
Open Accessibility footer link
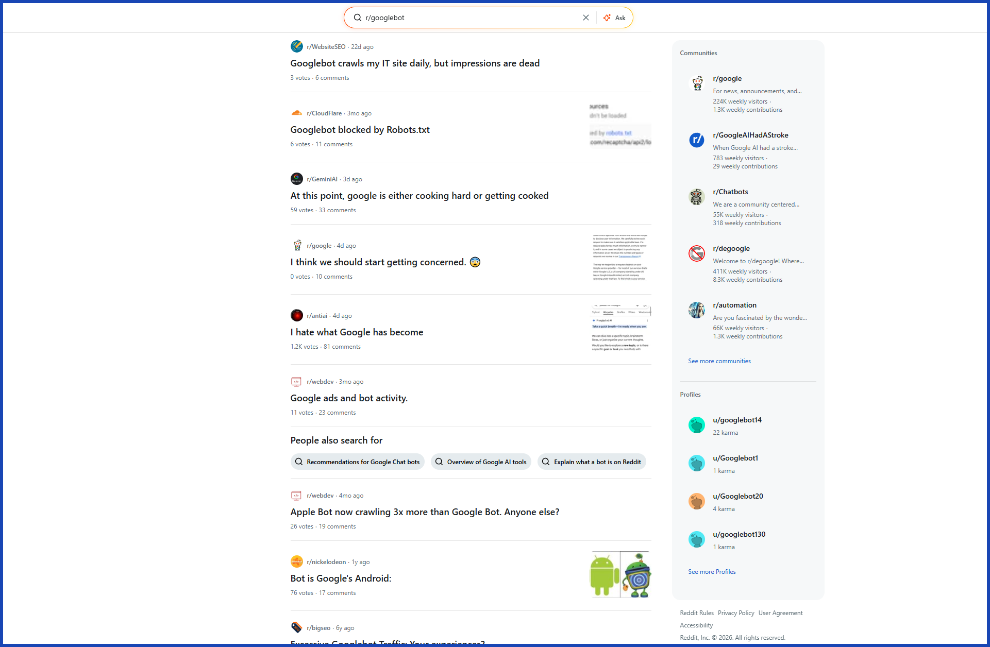(x=696, y=625)
